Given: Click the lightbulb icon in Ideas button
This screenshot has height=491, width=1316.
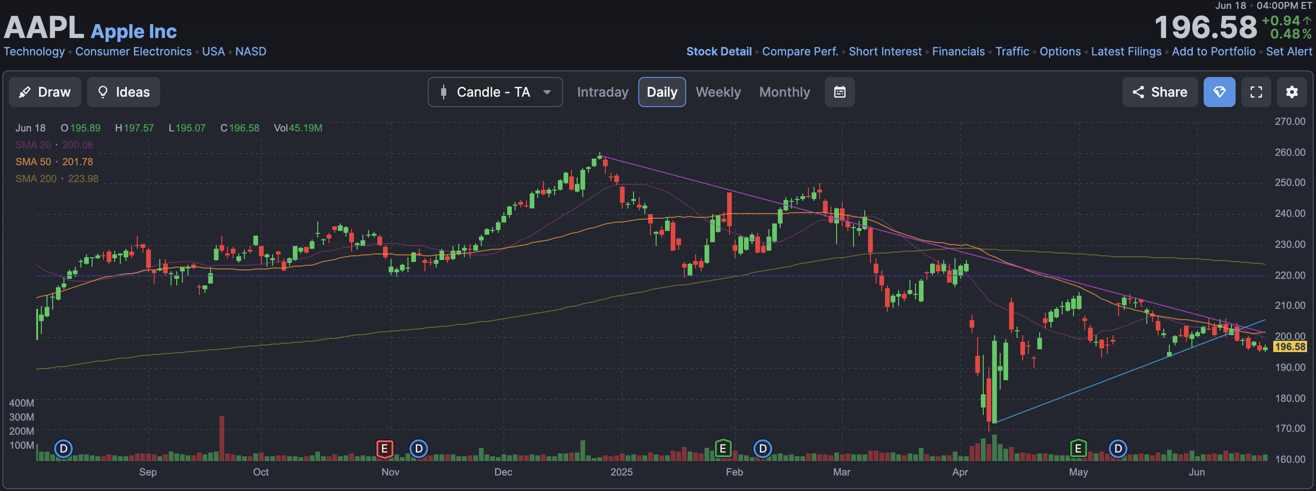Looking at the screenshot, I should point(102,92).
